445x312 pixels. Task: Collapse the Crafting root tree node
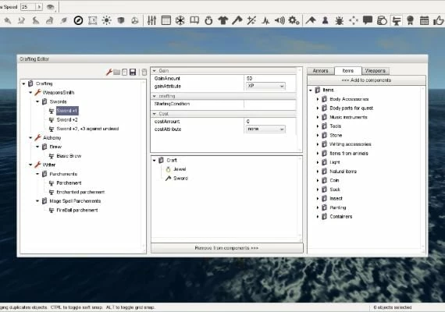pos(24,83)
